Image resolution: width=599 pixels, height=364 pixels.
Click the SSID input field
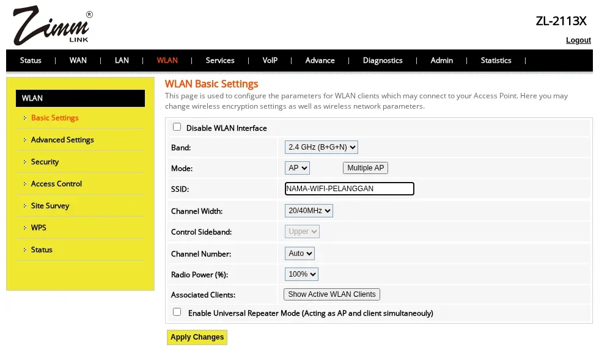[x=349, y=189]
